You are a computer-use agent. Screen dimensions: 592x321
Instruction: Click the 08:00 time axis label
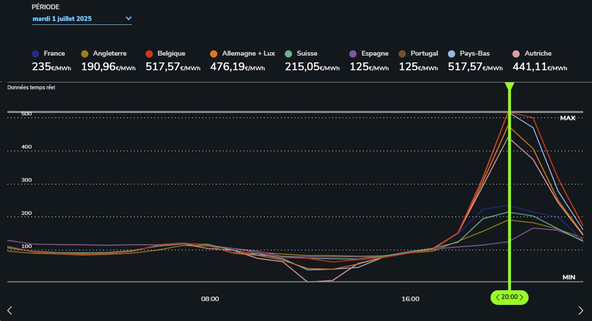point(210,299)
